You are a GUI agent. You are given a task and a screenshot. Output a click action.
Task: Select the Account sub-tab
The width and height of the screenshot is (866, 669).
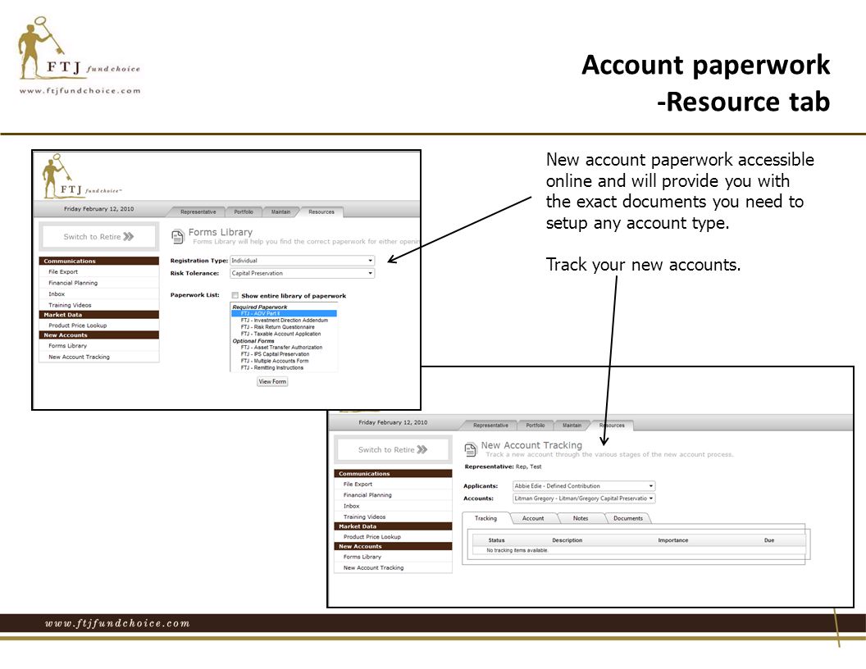(x=533, y=518)
